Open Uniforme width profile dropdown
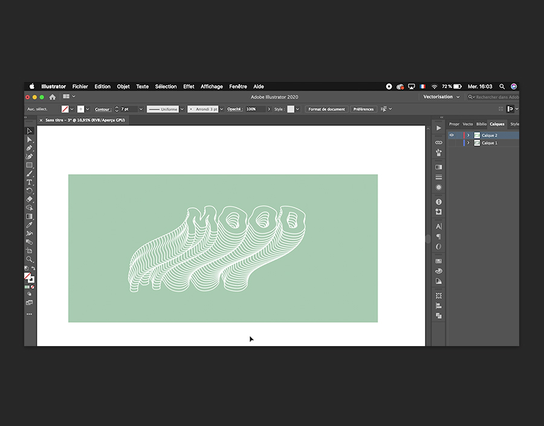544x426 pixels. (182, 109)
